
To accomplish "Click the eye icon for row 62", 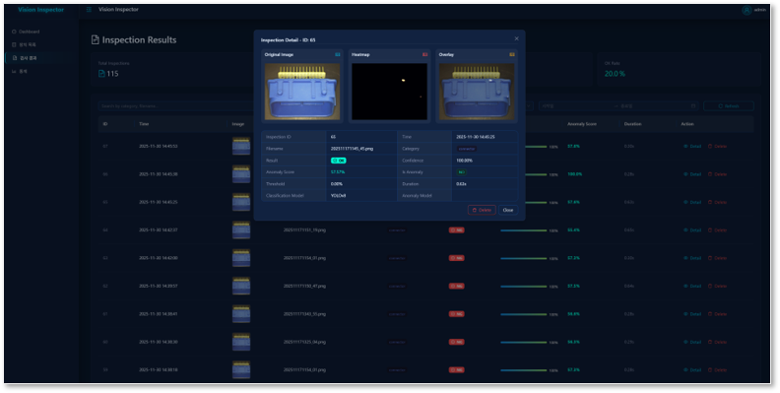I will [686, 286].
